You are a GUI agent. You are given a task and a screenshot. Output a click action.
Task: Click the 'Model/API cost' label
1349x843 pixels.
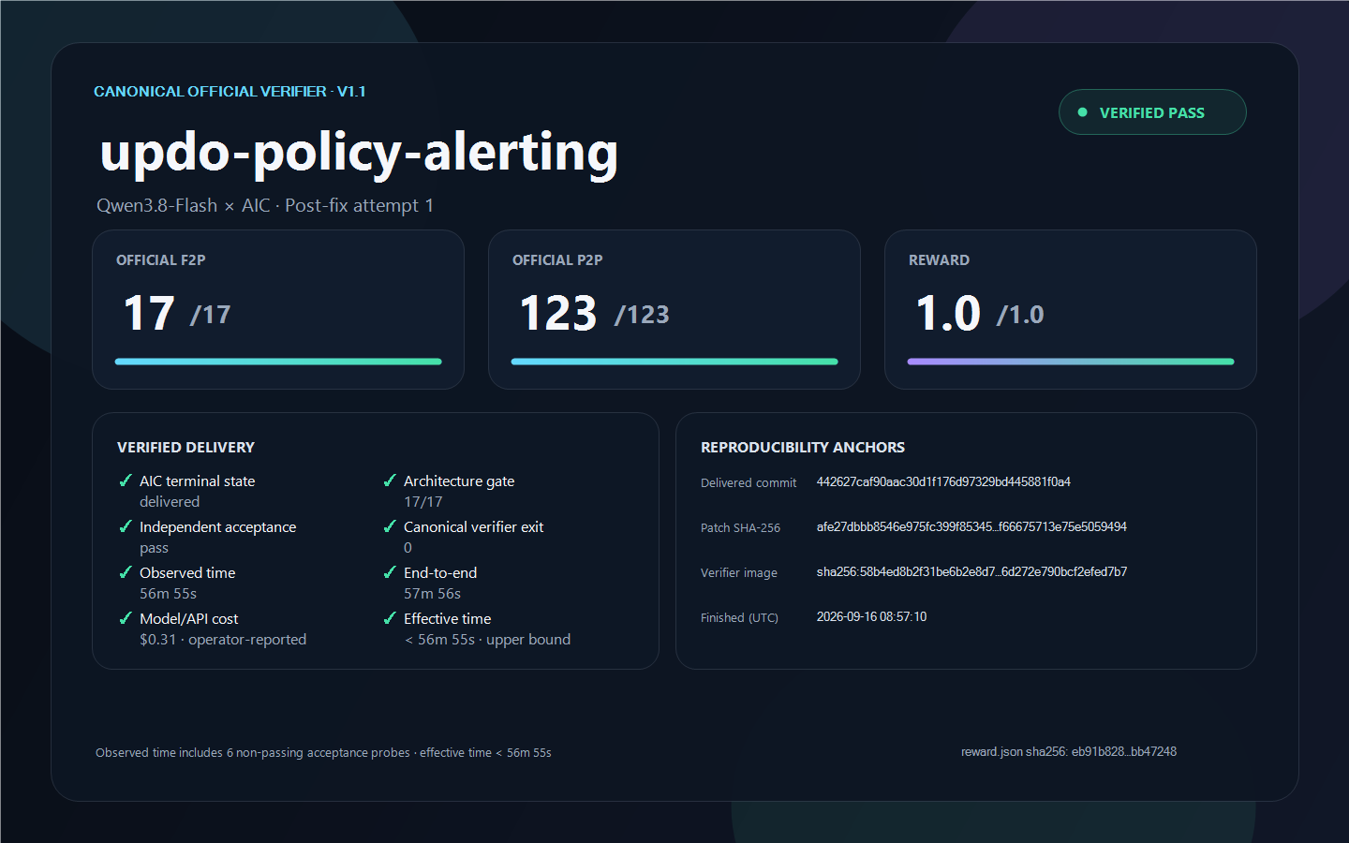[189, 619]
